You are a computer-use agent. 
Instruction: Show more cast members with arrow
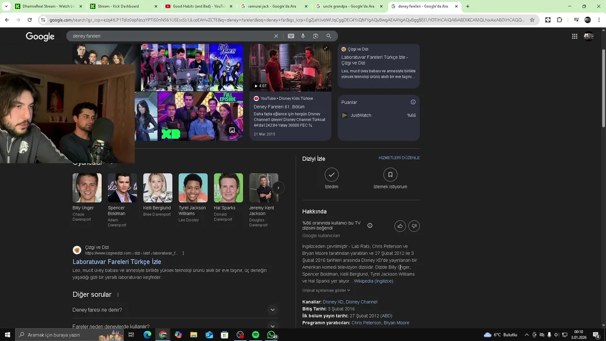pyautogui.click(x=278, y=188)
